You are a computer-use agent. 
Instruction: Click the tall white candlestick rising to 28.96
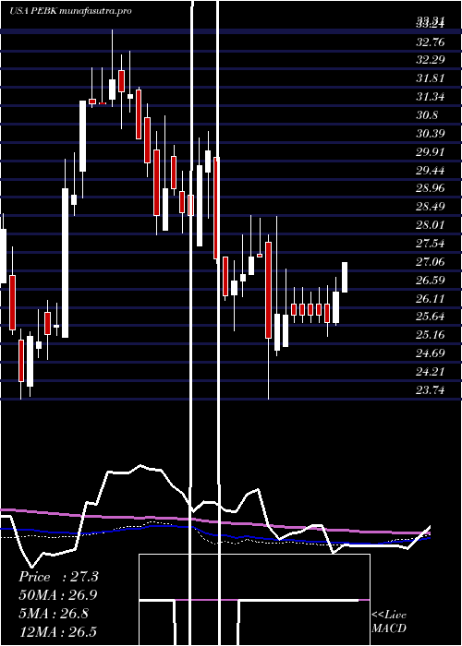coord(66,263)
